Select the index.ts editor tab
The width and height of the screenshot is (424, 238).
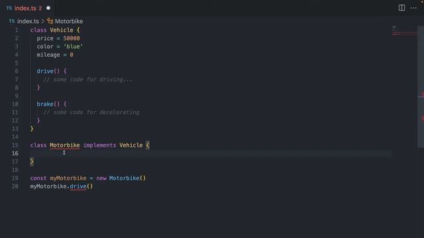click(x=28, y=8)
